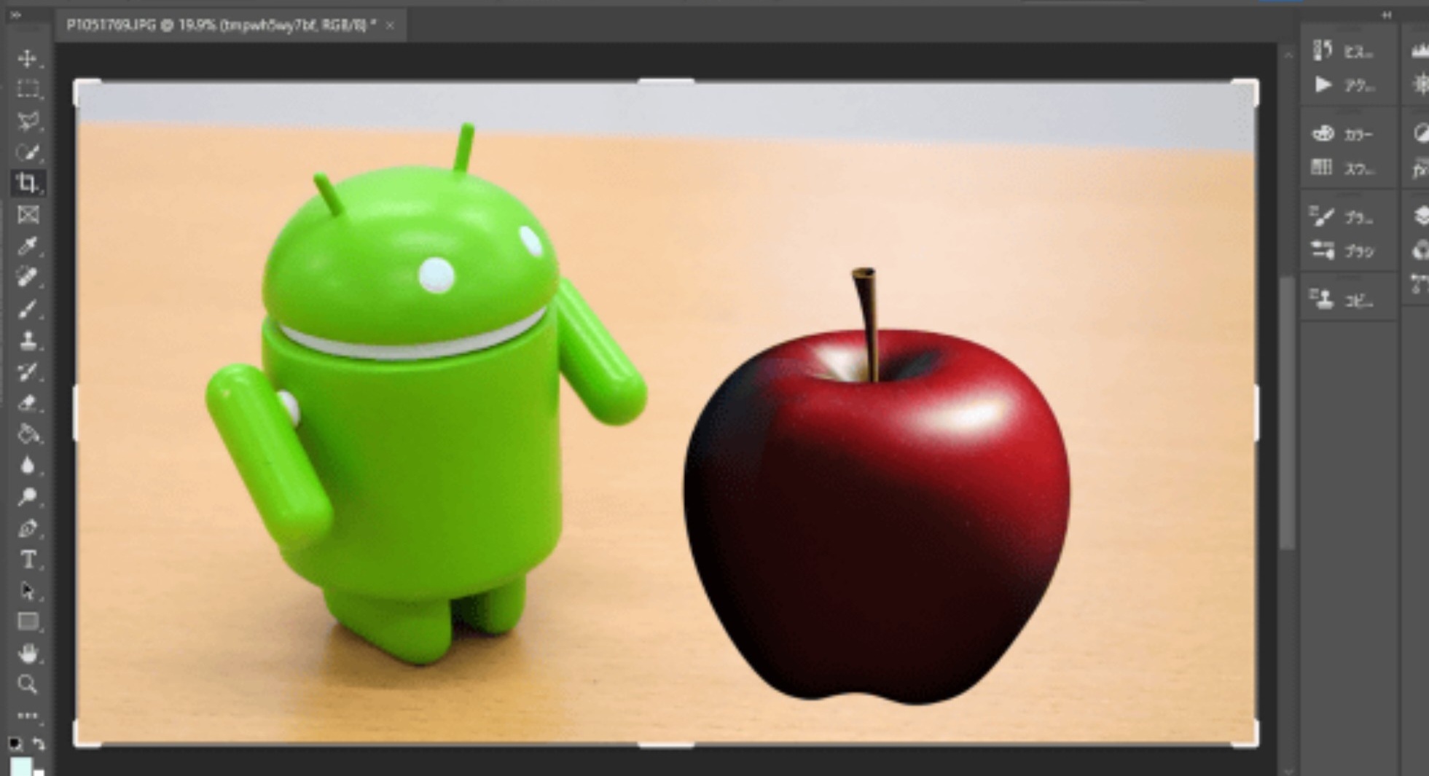The height and width of the screenshot is (776, 1429).
Task: Close the P1051769.JPG document tab
Action: 391,26
